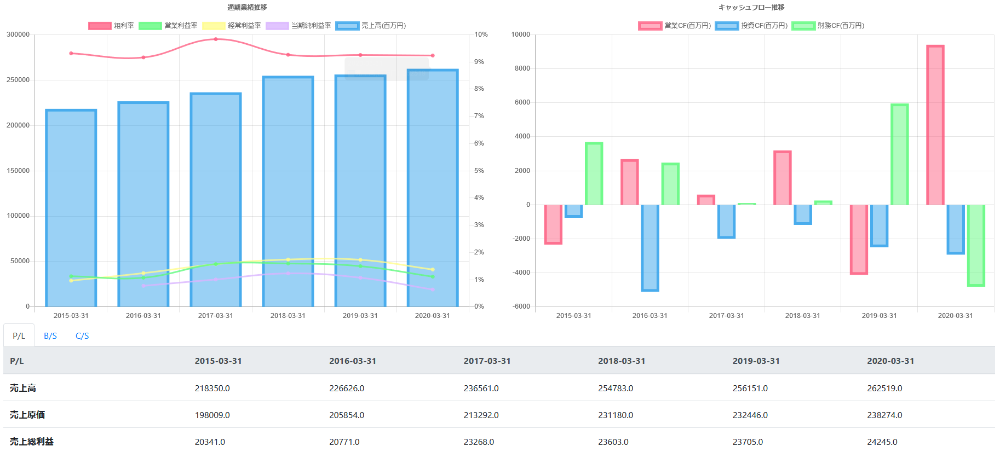Click the 財務CF(百万円) green legend swatch
Image resolution: width=1000 pixels, height=452 pixels.
tap(803, 26)
